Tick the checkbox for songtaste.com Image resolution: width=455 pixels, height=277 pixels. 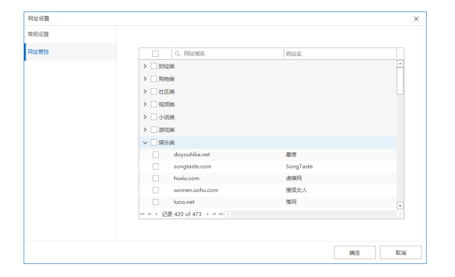[156, 166]
